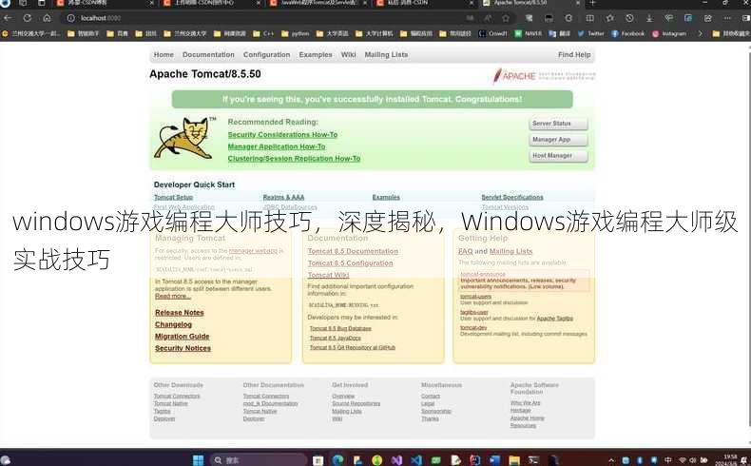This screenshot has width=751, height=466.
Task: Open the browser home page icon
Action: 47,18
